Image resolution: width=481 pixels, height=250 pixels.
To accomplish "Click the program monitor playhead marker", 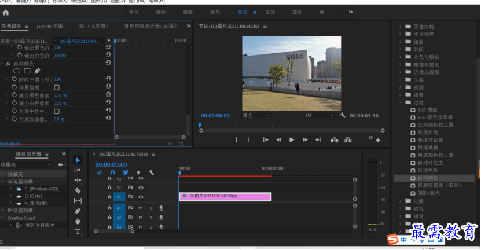I will (x=200, y=125).
